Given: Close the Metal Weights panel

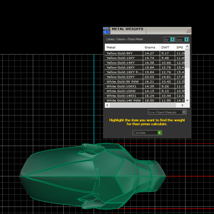Looking at the screenshot, I should (x=188, y=30).
